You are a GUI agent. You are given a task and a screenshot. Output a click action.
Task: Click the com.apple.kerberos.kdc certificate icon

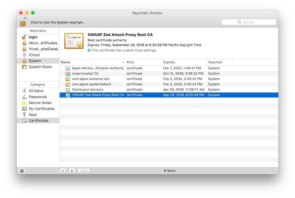click(68, 79)
